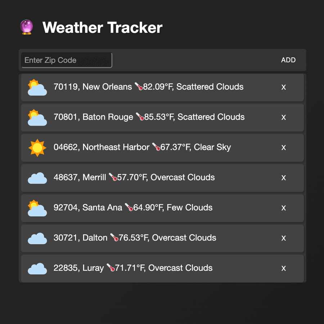Click the sun-behind-cloud icon for New Orleans

(x=37, y=87)
